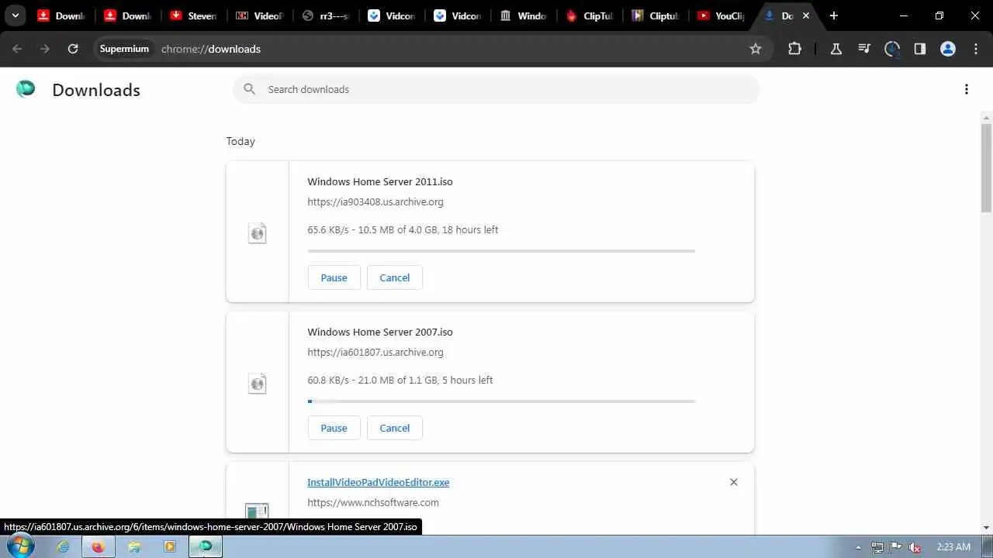
Task: Open the Labs flask icon
Action: click(x=836, y=49)
